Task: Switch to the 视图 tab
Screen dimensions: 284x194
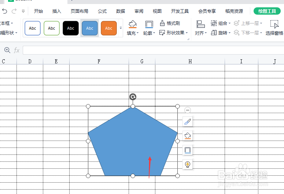Action: (x=157, y=11)
